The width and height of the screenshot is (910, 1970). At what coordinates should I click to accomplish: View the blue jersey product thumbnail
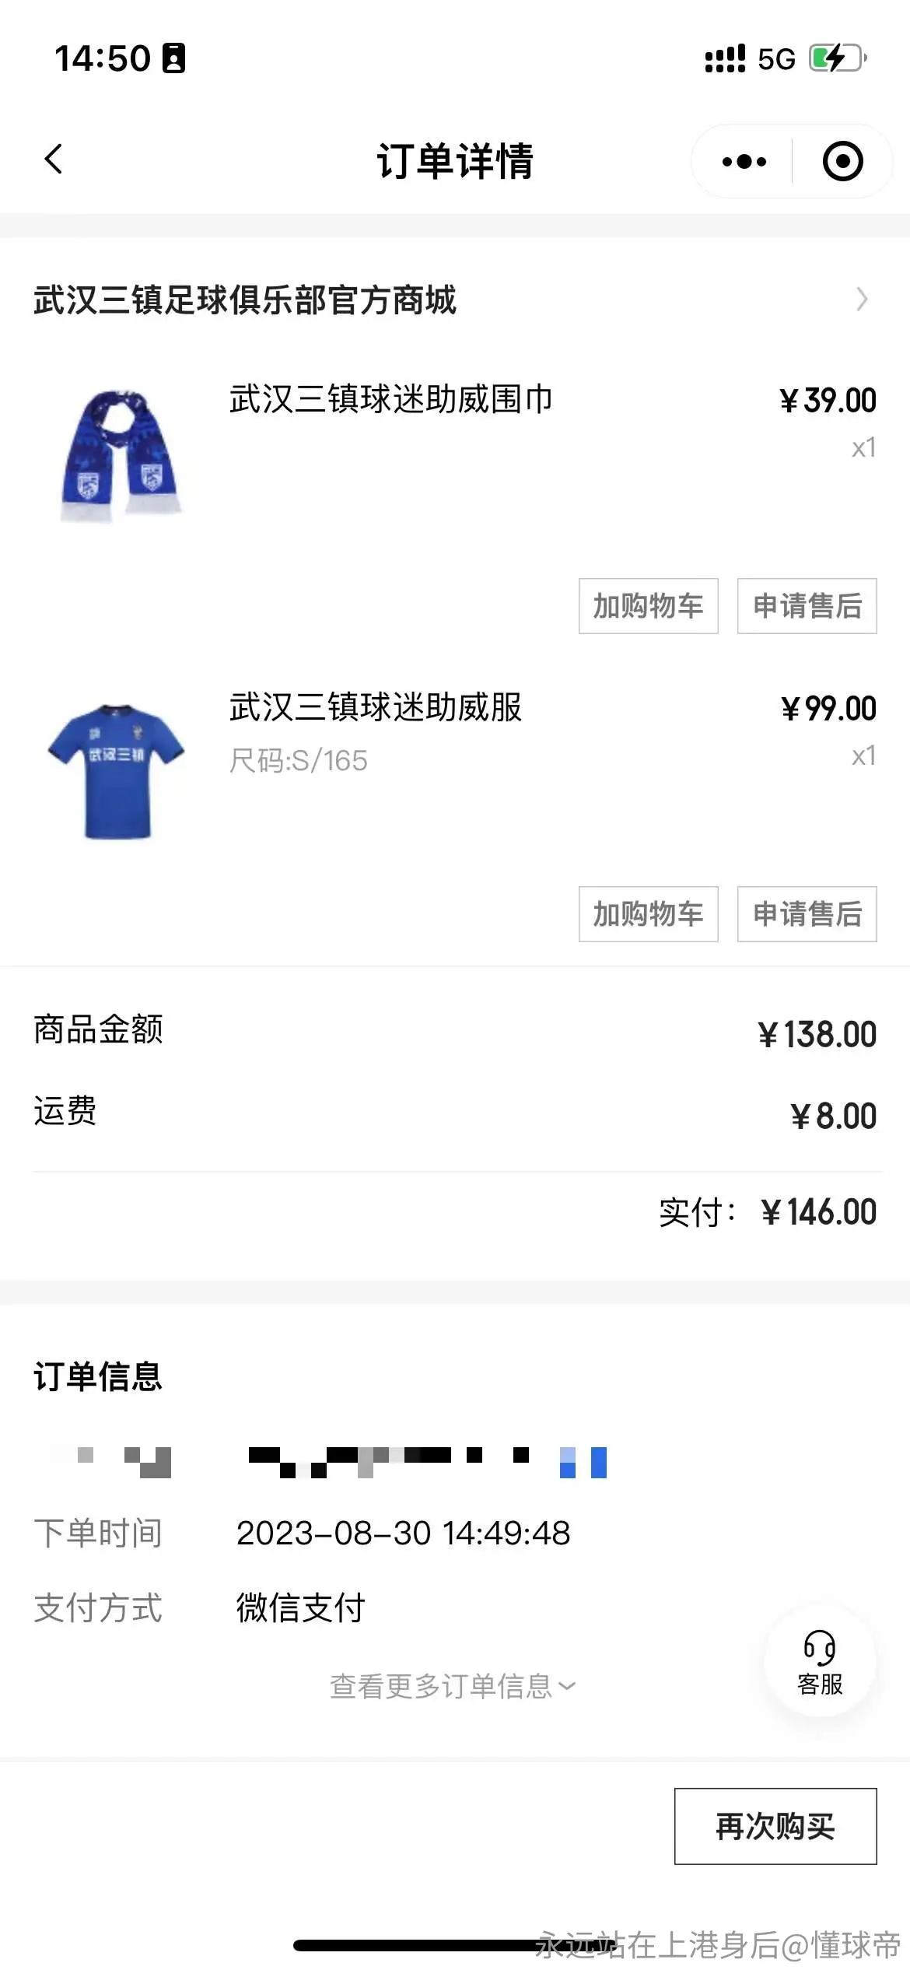117,771
